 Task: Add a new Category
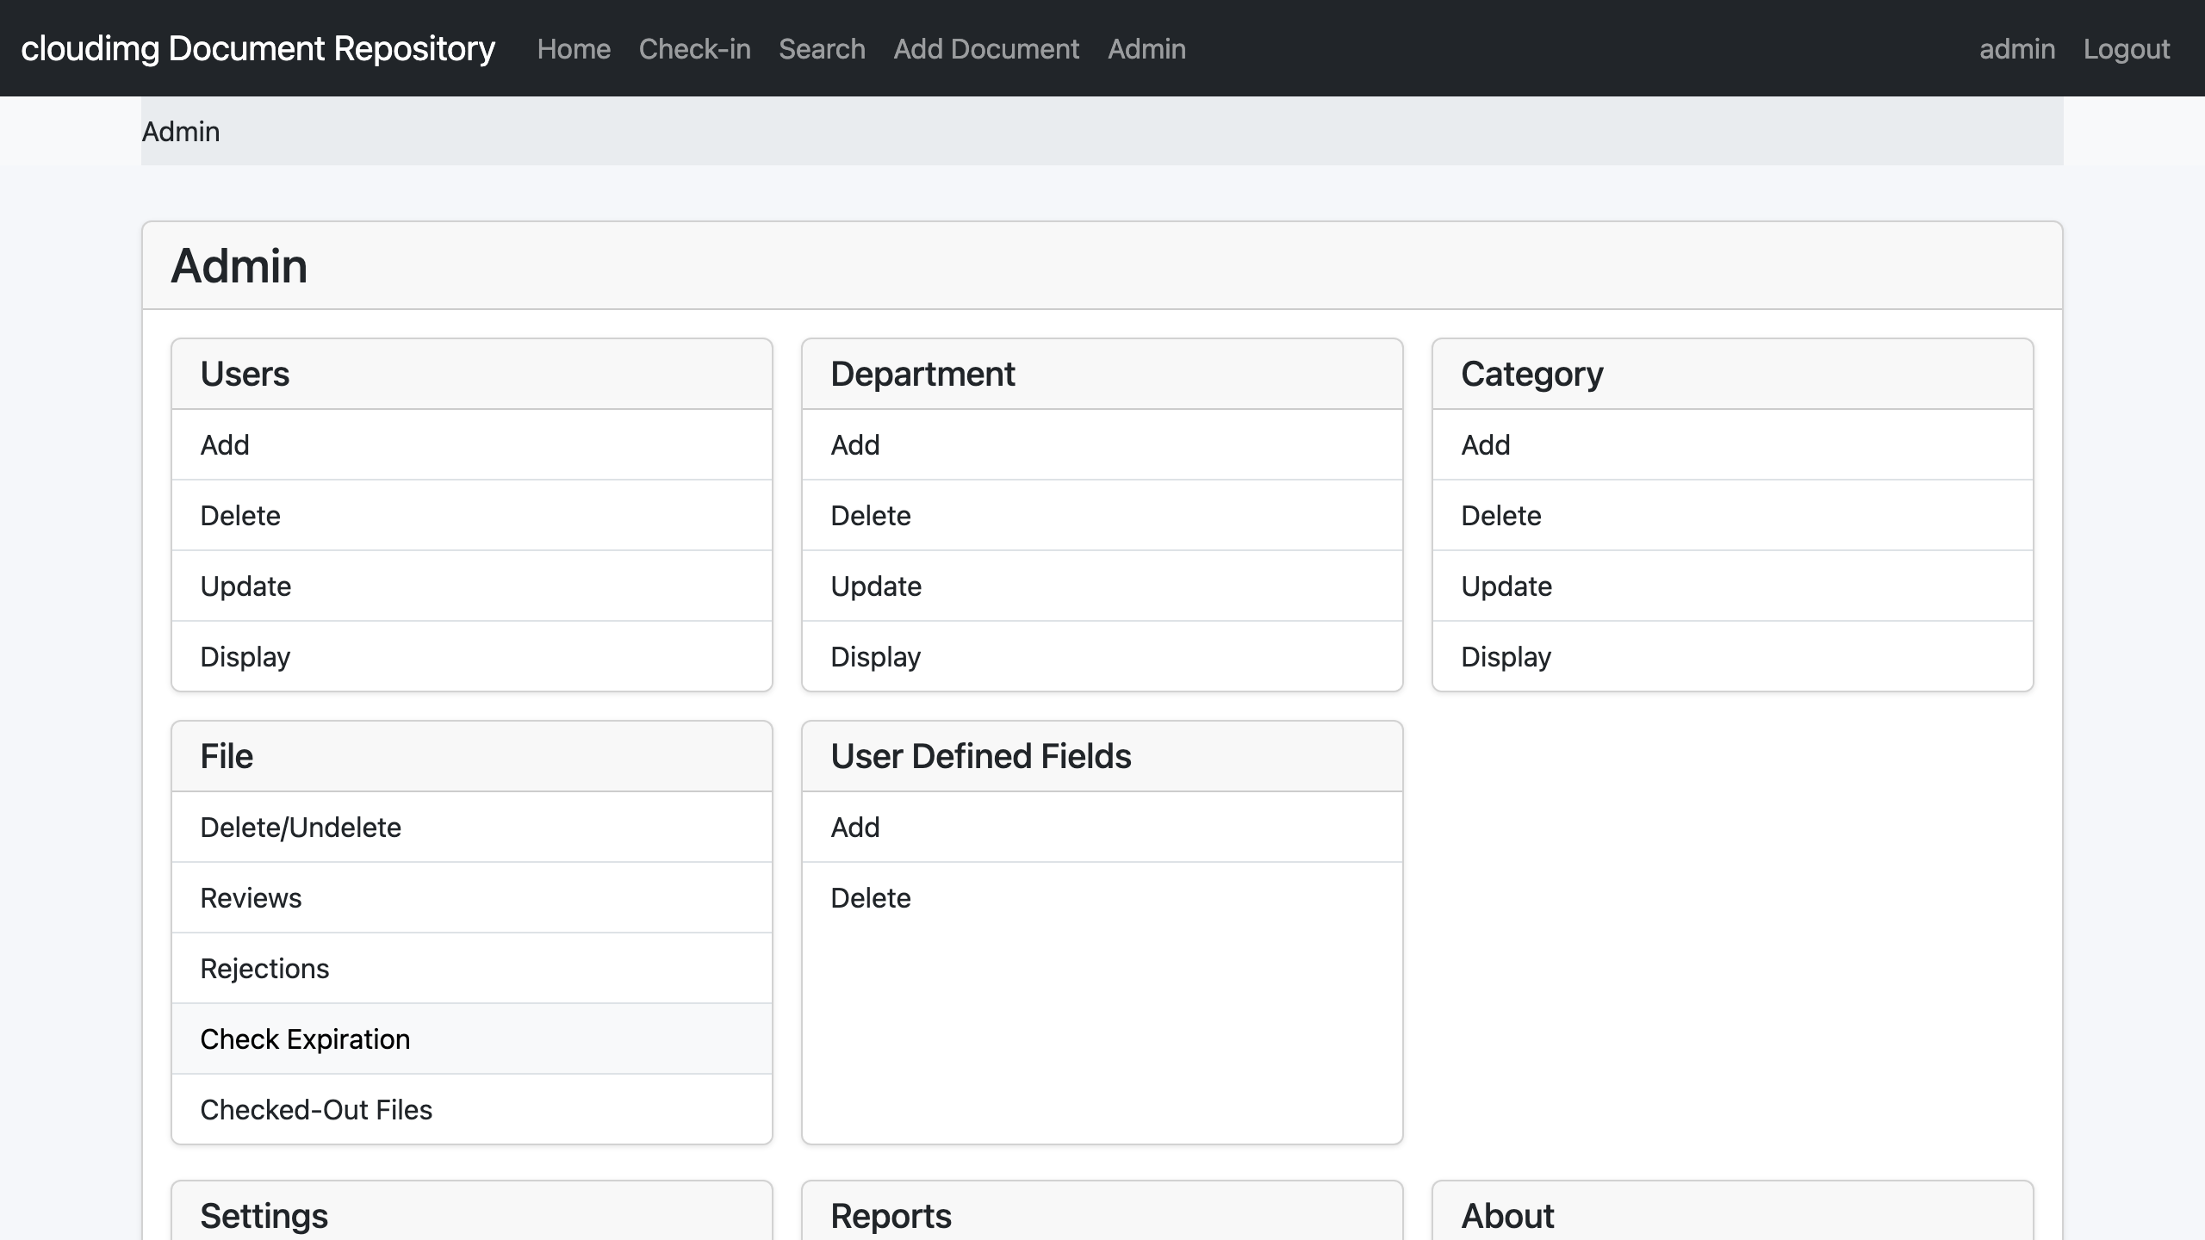[1733, 445]
